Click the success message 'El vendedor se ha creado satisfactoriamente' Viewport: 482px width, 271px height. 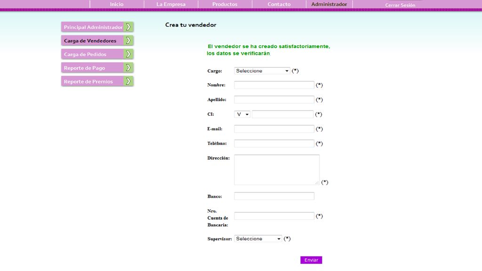click(269, 47)
